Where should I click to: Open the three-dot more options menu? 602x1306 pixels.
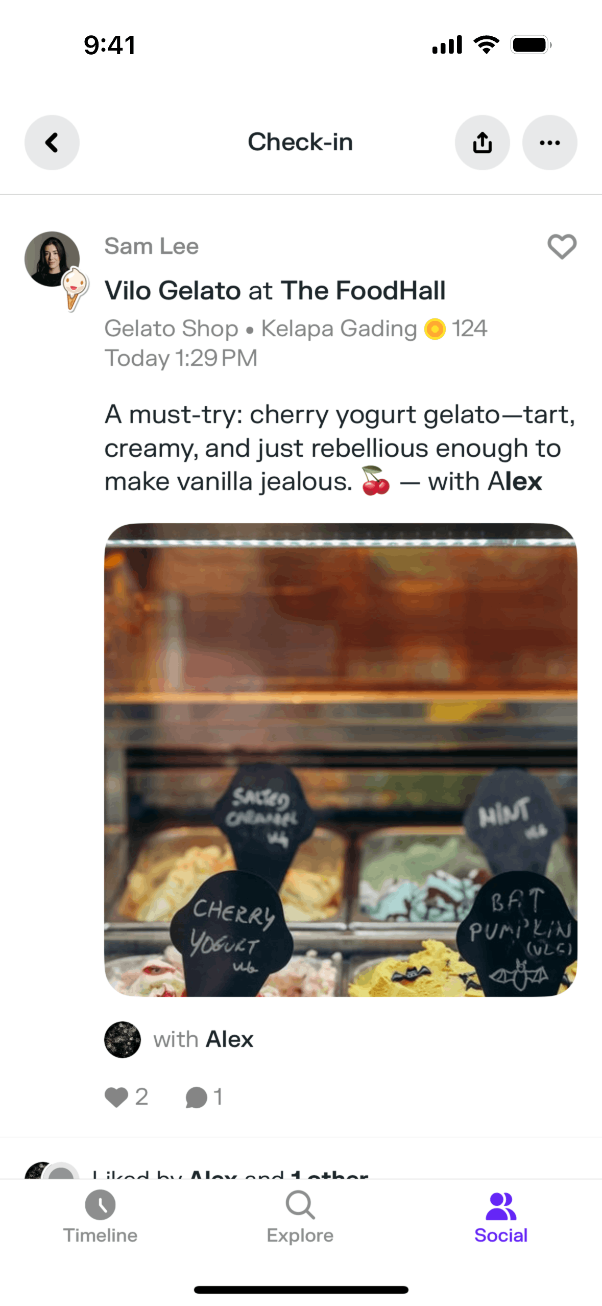[x=549, y=143]
